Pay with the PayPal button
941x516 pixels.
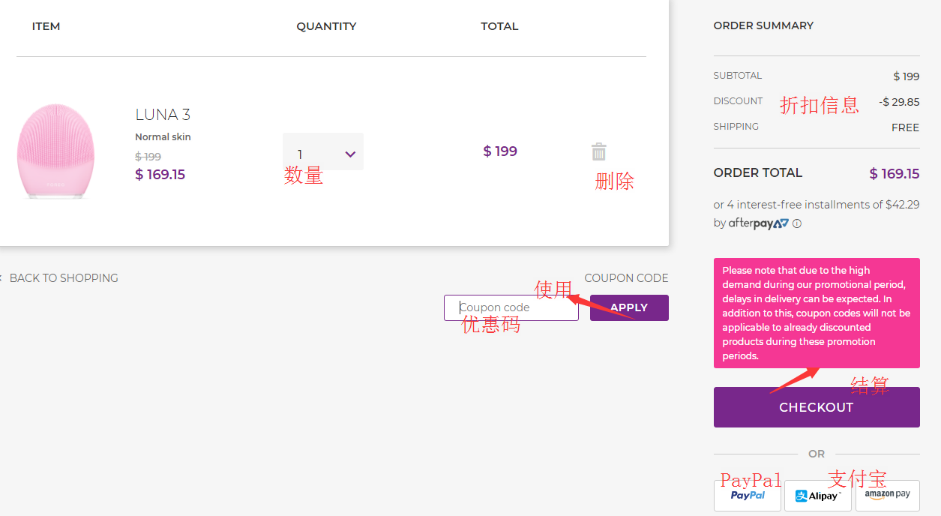tap(748, 496)
